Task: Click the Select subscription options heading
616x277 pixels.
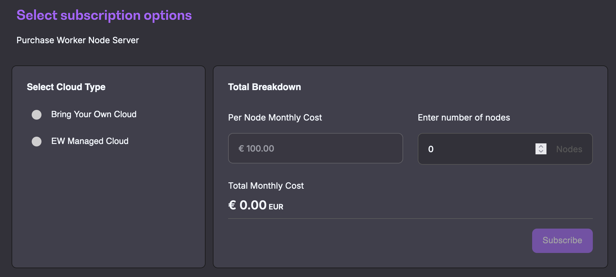Action: 104,15
